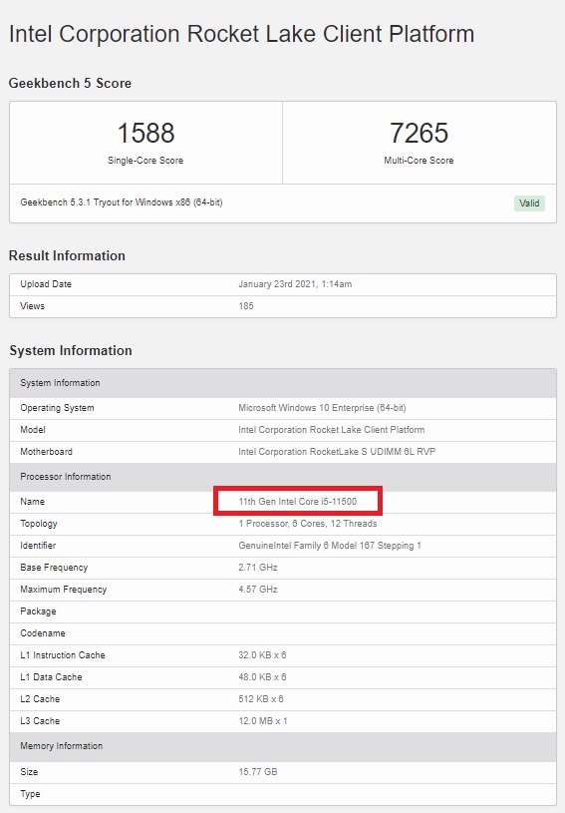Click the Package label
The image size is (565, 813).
tap(38, 611)
